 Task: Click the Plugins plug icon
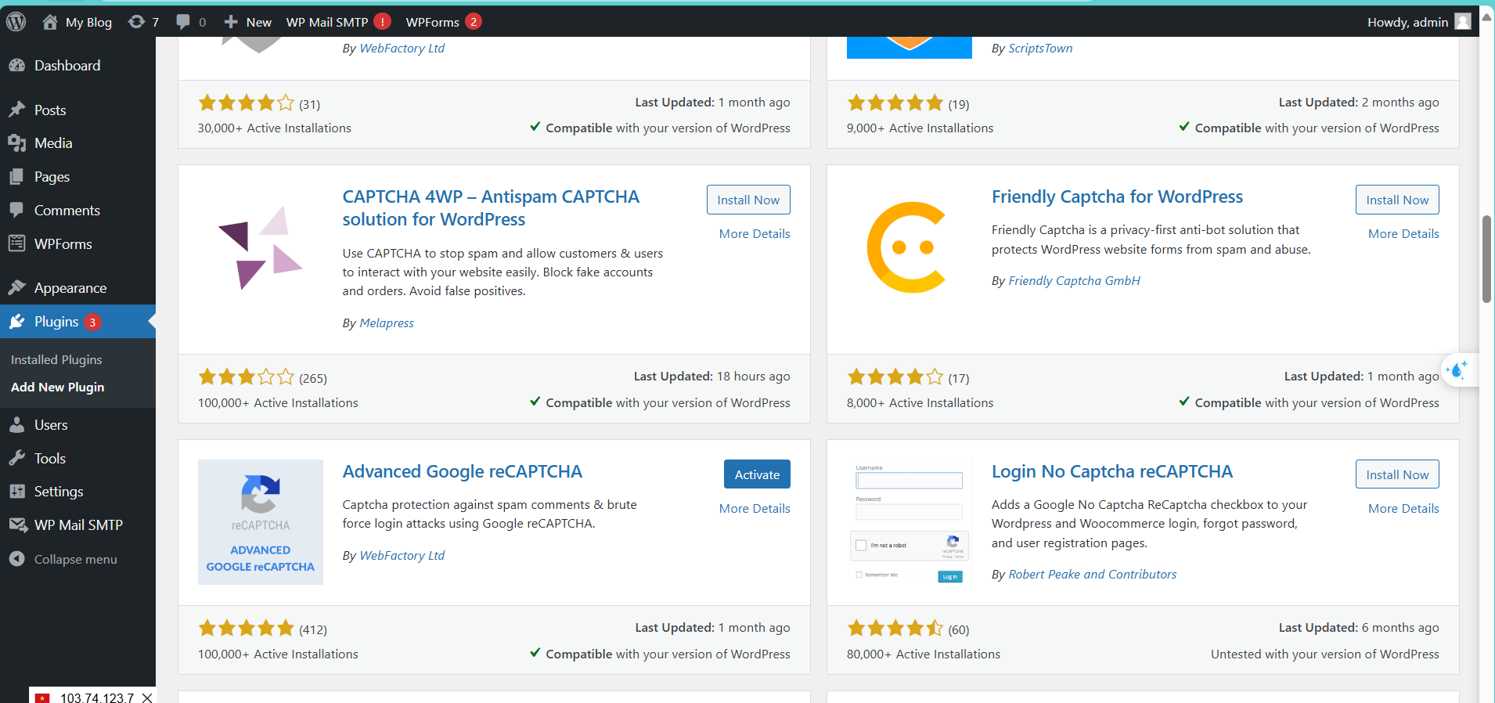(17, 322)
